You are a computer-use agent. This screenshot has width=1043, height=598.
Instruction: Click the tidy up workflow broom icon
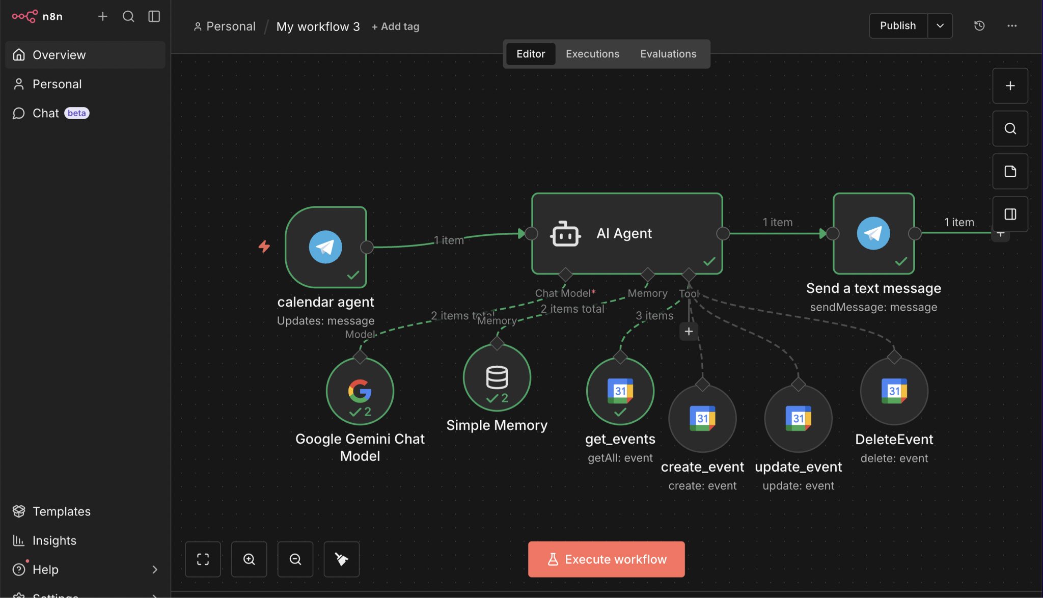pyautogui.click(x=341, y=559)
